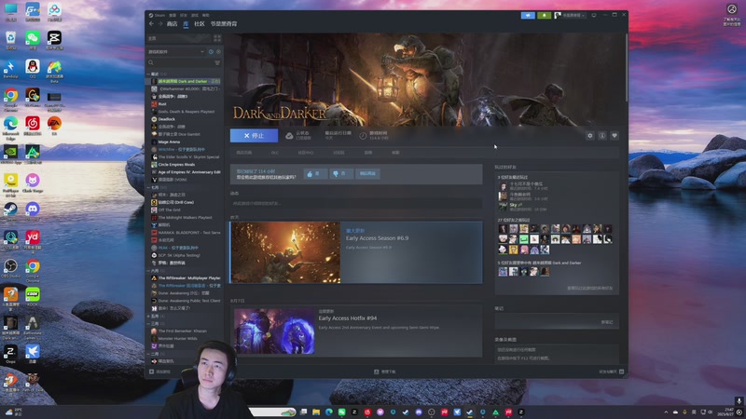Go forward with the Steam forward arrow

tap(160, 24)
